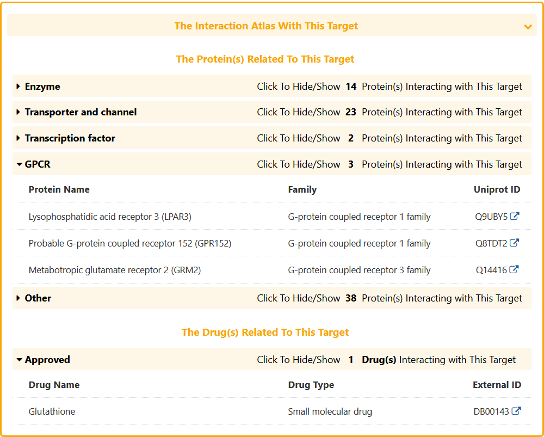This screenshot has width=544, height=437.
Task: Open external link icon beside Q14416
Action: [x=514, y=270]
